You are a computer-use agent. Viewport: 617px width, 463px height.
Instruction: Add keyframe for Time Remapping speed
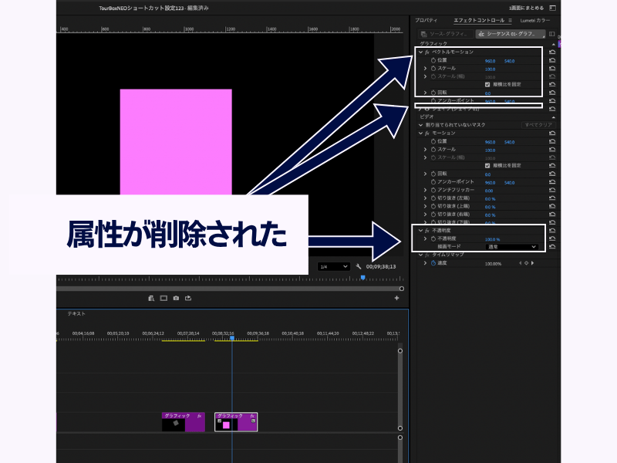point(525,263)
